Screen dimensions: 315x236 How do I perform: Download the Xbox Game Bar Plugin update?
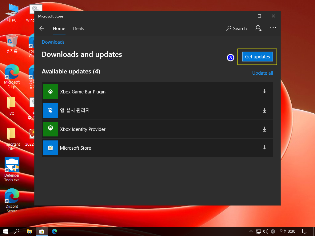point(264,92)
